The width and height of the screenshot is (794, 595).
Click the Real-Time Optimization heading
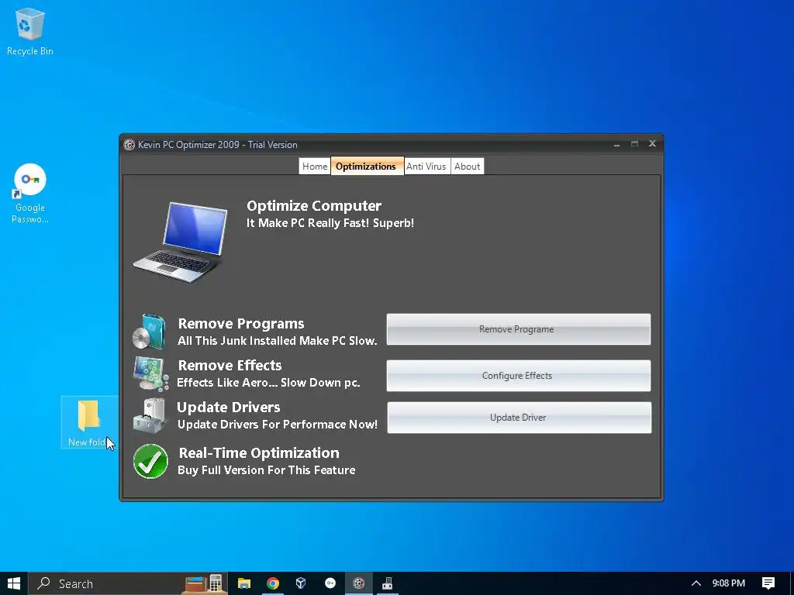(x=259, y=453)
